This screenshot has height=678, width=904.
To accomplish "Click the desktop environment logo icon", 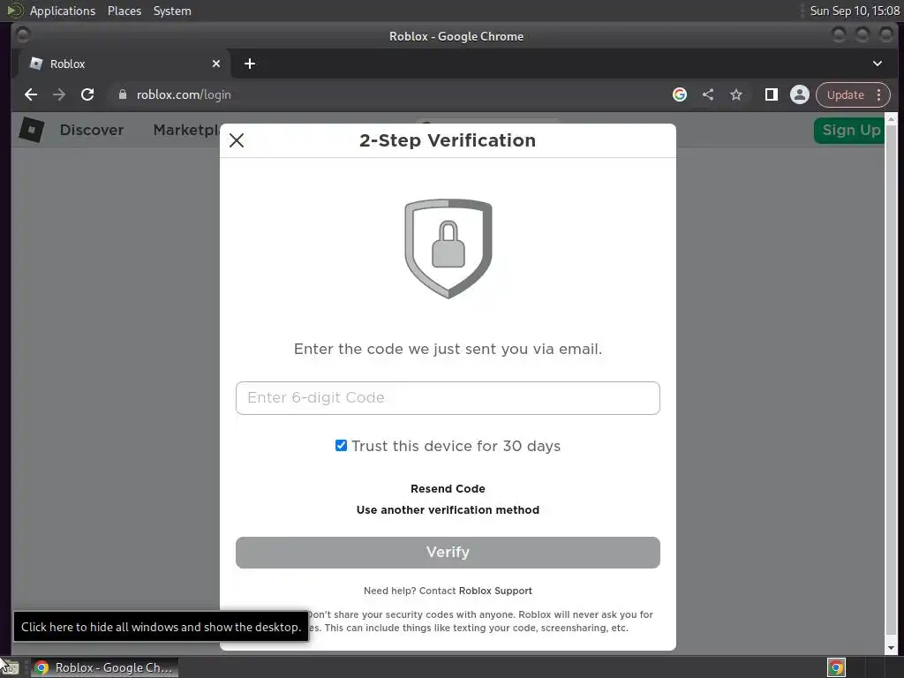I will (14, 11).
